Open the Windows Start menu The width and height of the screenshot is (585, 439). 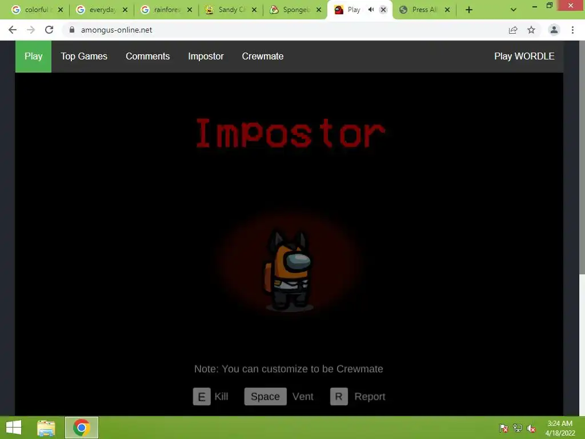pos(14,428)
